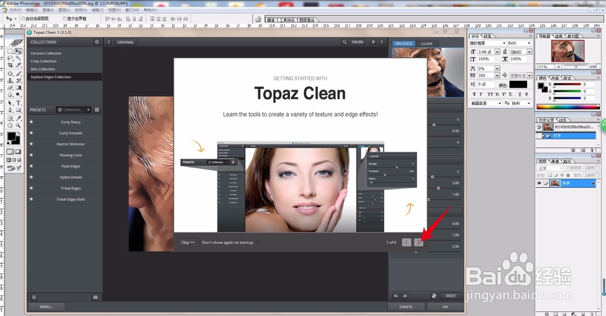Go to previous tutorial page arrow
This screenshot has width=606, height=316.
407,242
